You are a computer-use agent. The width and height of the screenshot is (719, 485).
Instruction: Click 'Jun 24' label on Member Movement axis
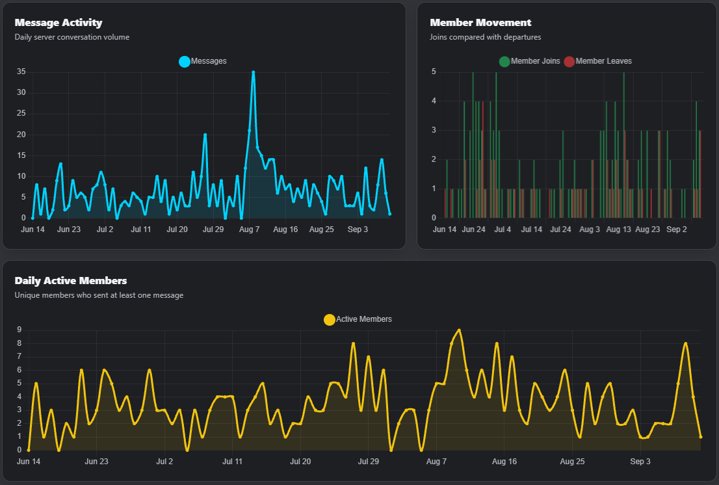tap(474, 229)
